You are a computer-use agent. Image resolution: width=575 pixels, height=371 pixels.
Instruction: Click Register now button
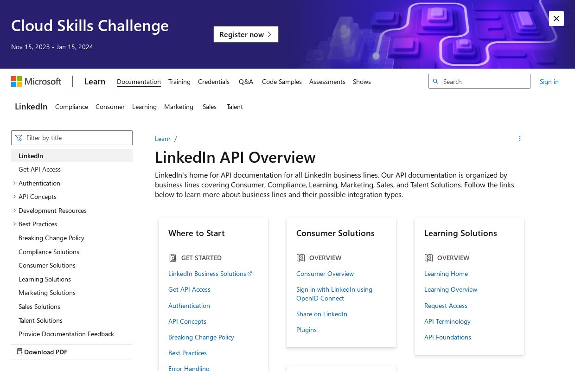[246, 34]
